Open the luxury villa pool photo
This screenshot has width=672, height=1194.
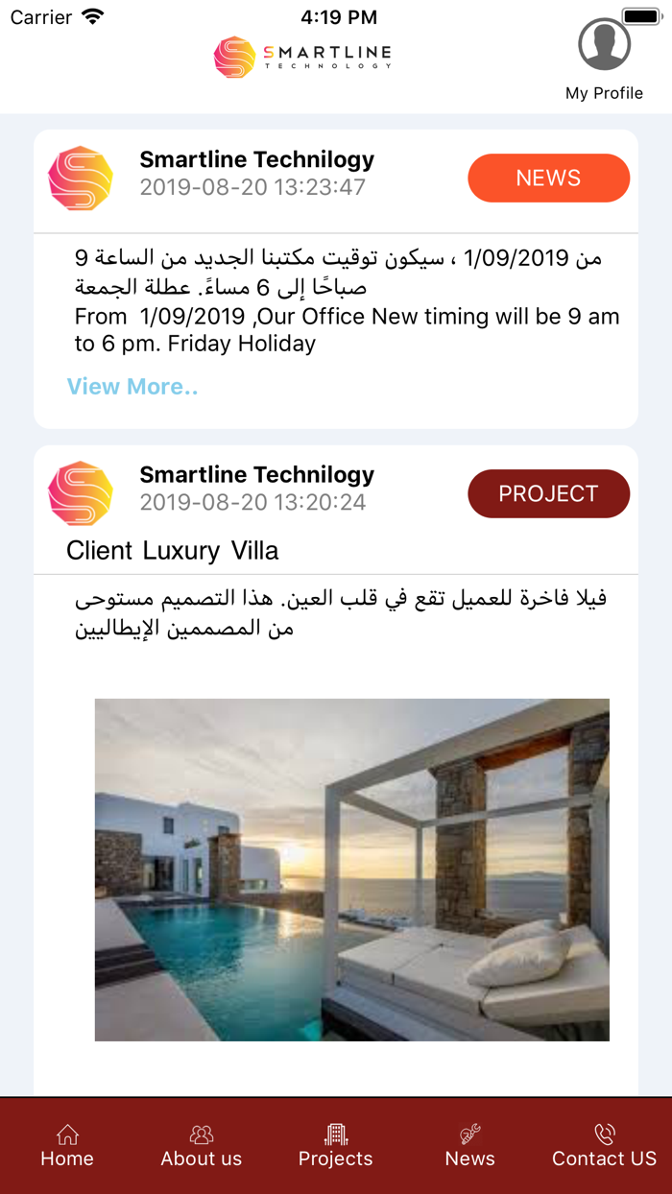click(351, 870)
